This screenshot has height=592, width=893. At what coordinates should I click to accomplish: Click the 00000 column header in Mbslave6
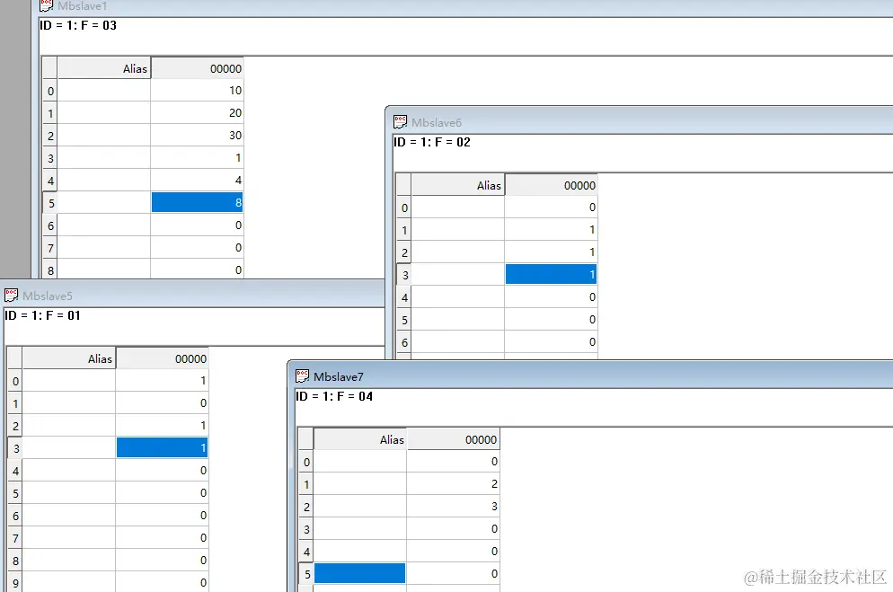tap(551, 184)
